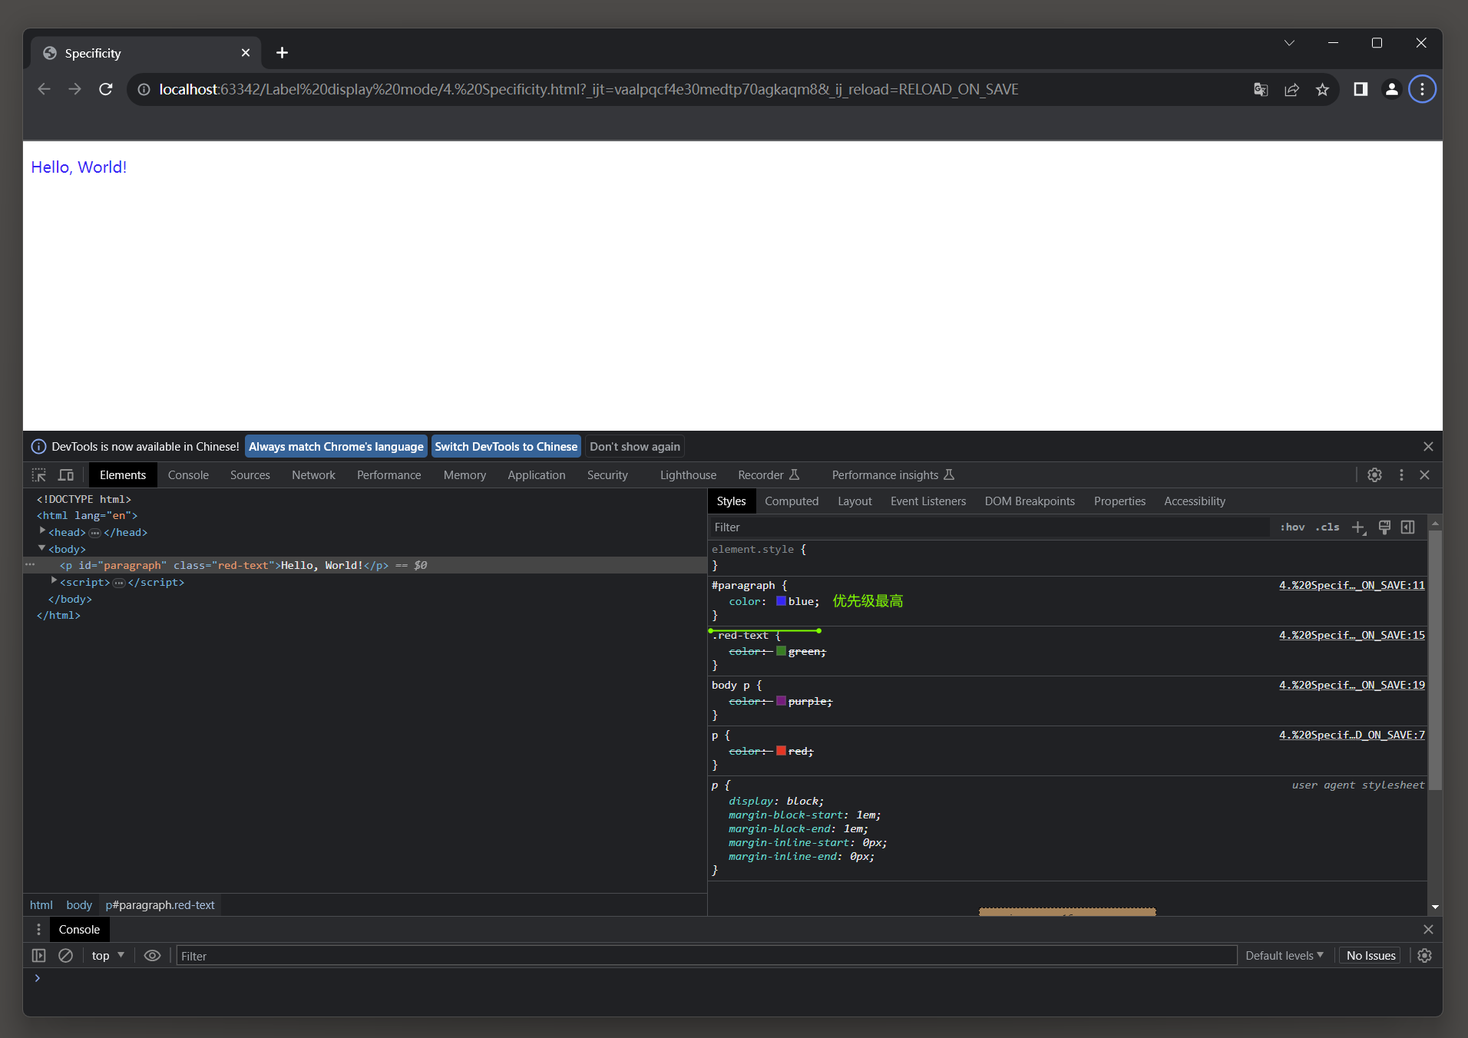Switch to the Computed pane
1468x1038 pixels.
[x=792, y=501]
